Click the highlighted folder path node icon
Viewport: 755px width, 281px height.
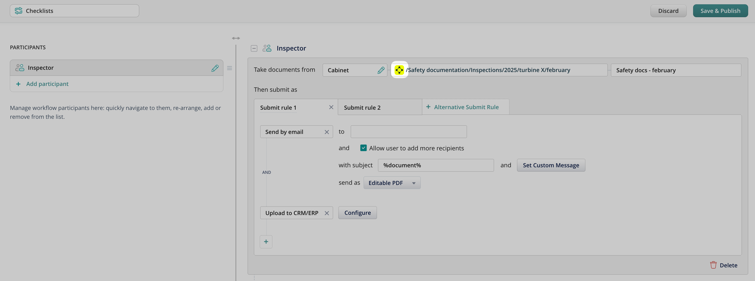(399, 70)
